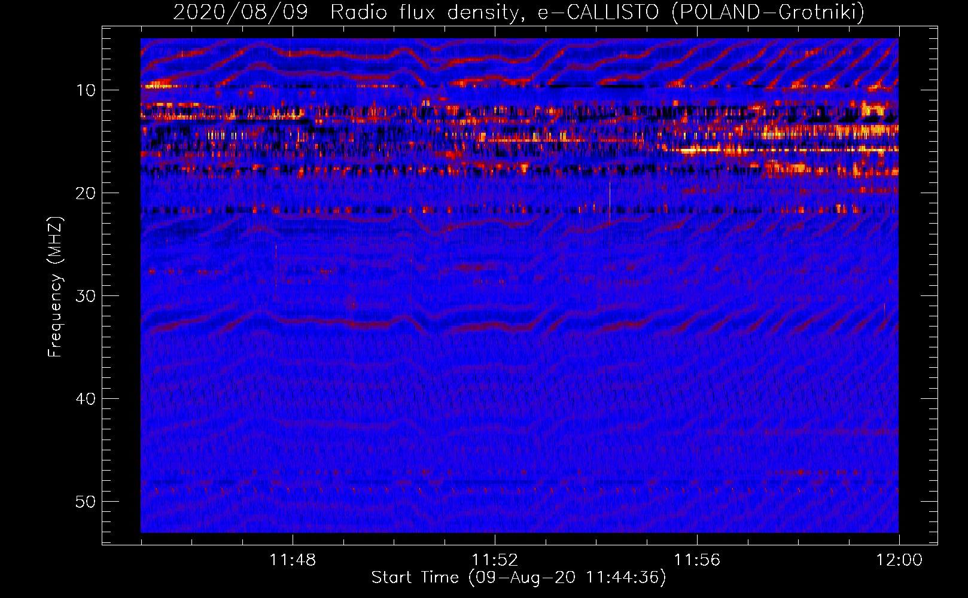Select the Frequency (MHZ) axis label

(55, 287)
